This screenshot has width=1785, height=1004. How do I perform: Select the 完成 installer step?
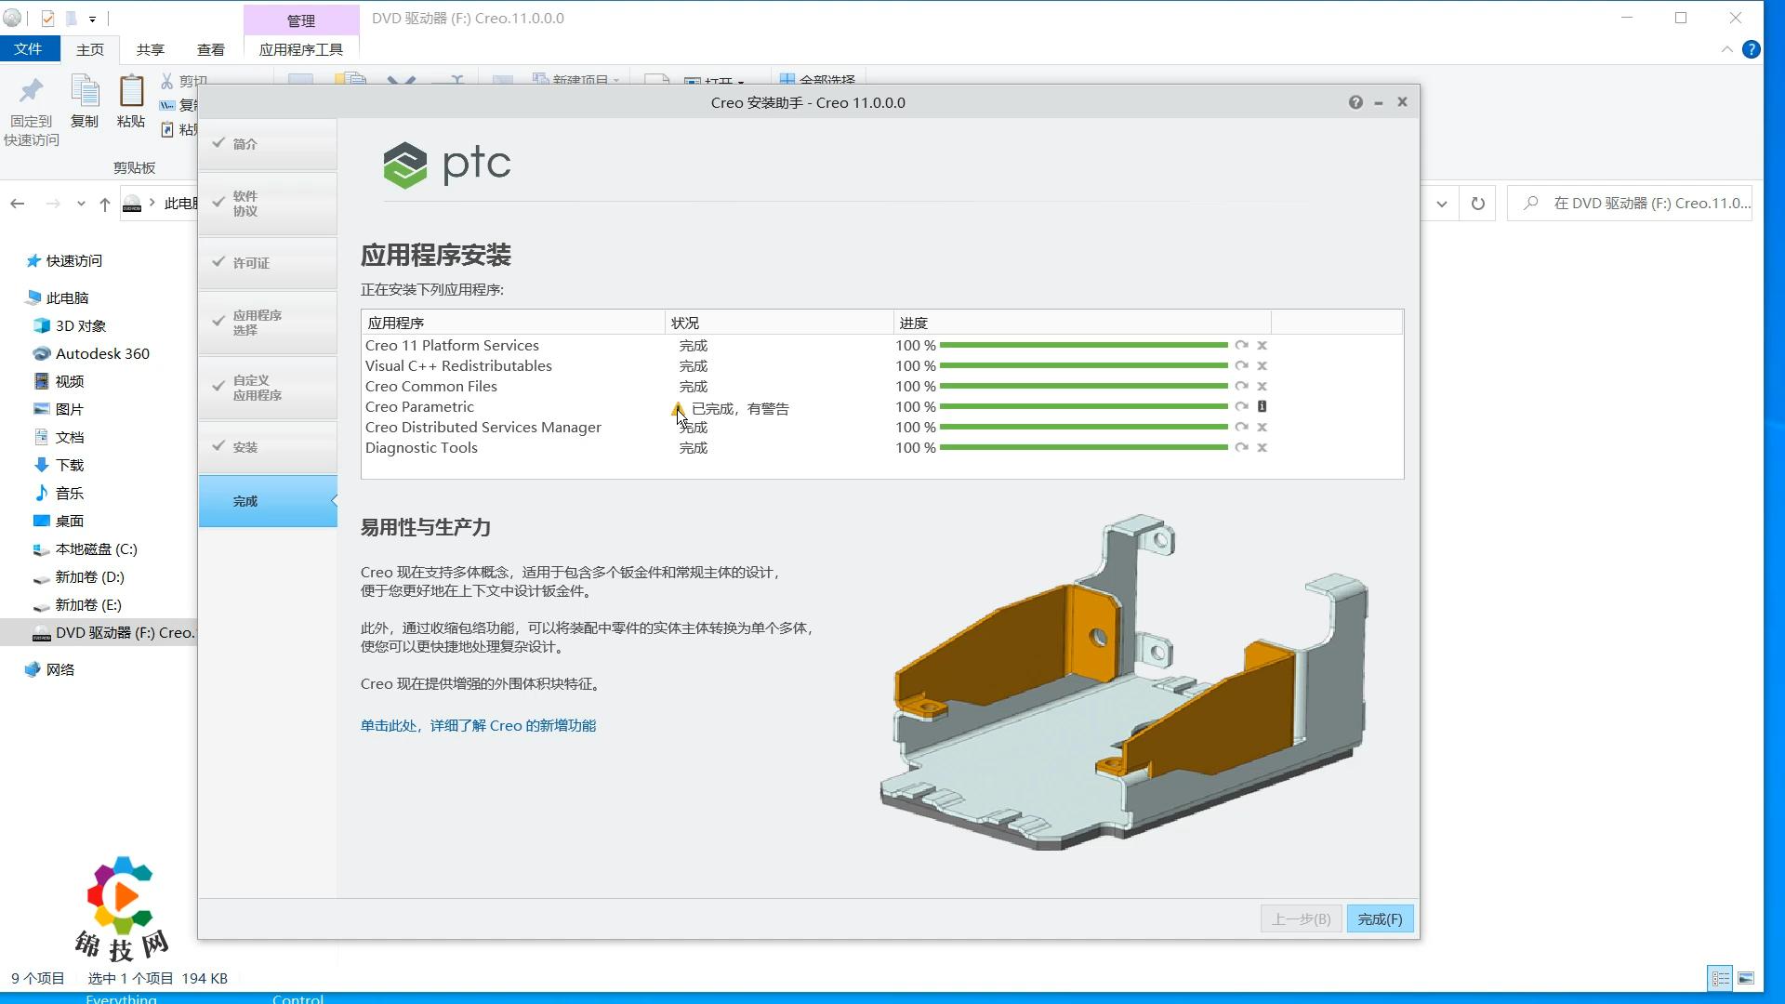268,501
